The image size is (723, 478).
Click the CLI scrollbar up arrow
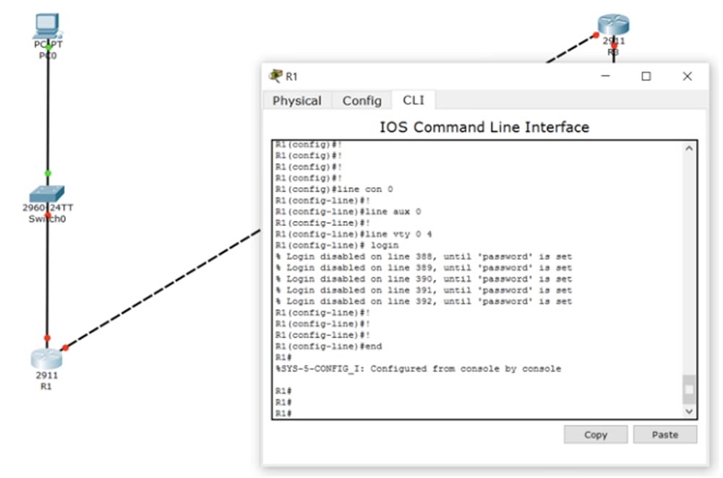pyautogui.click(x=689, y=148)
